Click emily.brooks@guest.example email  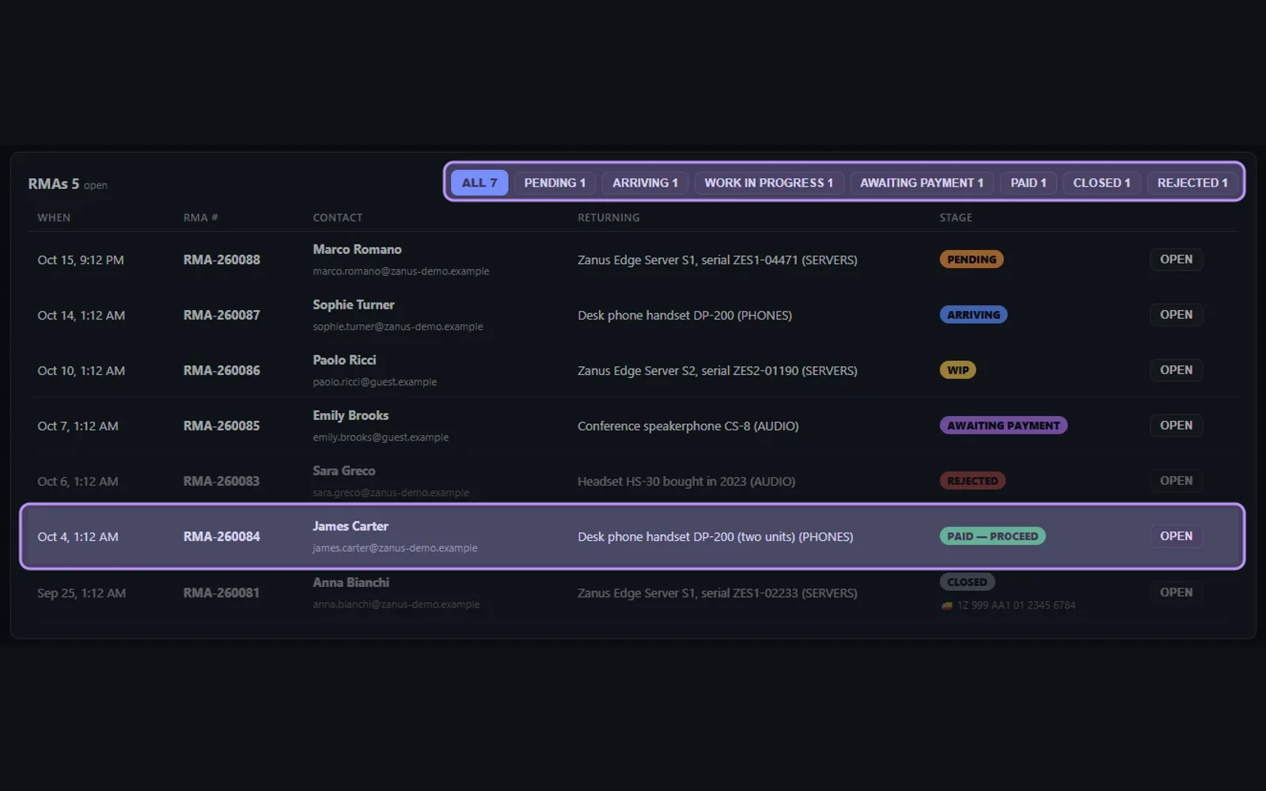coord(381,437)
